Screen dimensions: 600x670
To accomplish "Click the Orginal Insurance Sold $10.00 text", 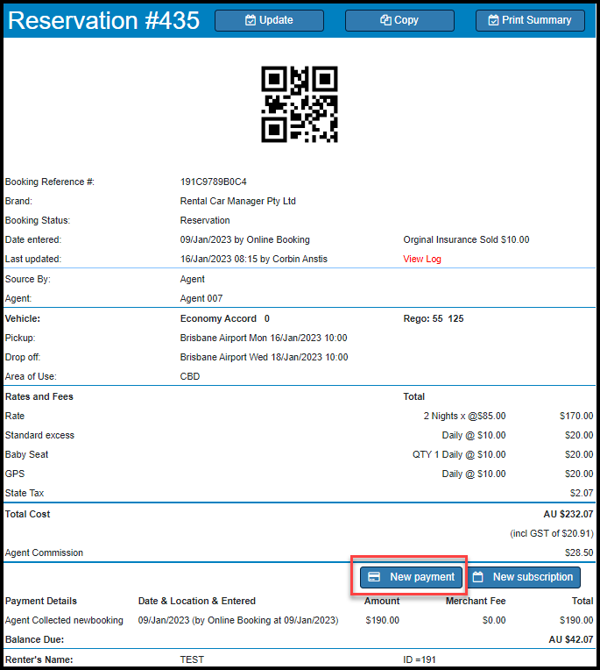I will click(x=466, y=239).
